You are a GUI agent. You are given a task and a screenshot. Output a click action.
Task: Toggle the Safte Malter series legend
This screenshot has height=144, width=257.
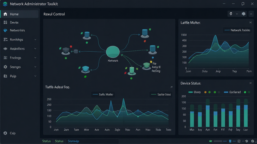coord(103,94)
